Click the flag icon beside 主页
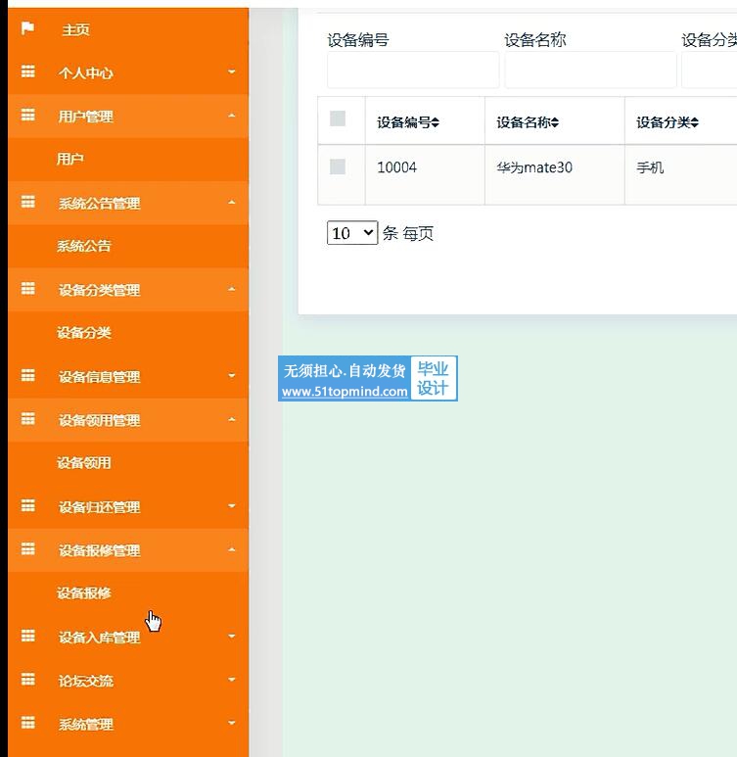The width and height of the screenshot is (737, 757). (27, 28)
